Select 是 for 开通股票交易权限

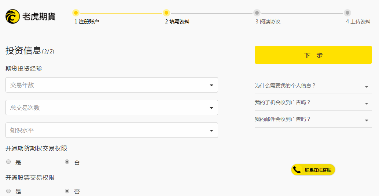coord(8,191)
